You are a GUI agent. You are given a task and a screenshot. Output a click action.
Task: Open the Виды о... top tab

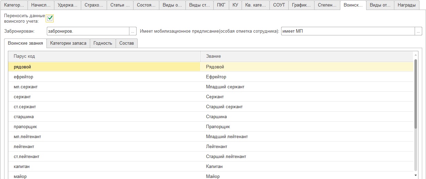172,5
